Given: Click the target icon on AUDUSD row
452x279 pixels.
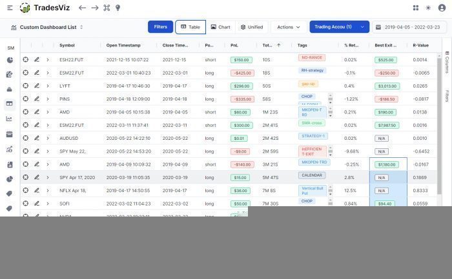Looking at the screenshot, I should [26, 138].
